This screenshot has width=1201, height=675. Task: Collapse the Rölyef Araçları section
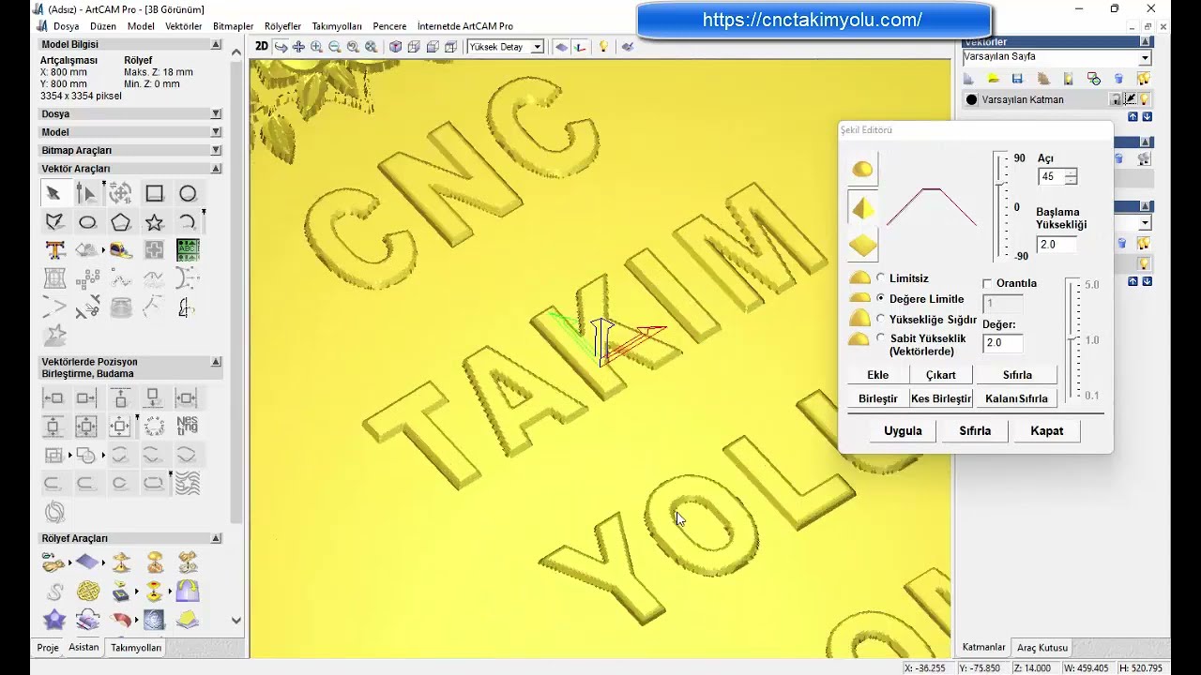click(x=216, y=538)
